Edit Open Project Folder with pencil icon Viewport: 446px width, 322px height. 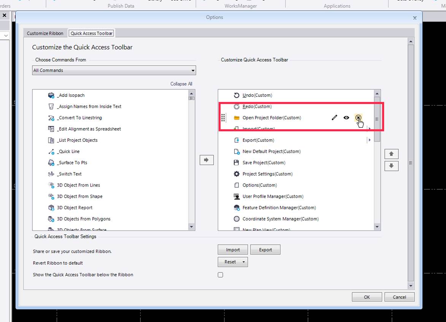(335, 117)
